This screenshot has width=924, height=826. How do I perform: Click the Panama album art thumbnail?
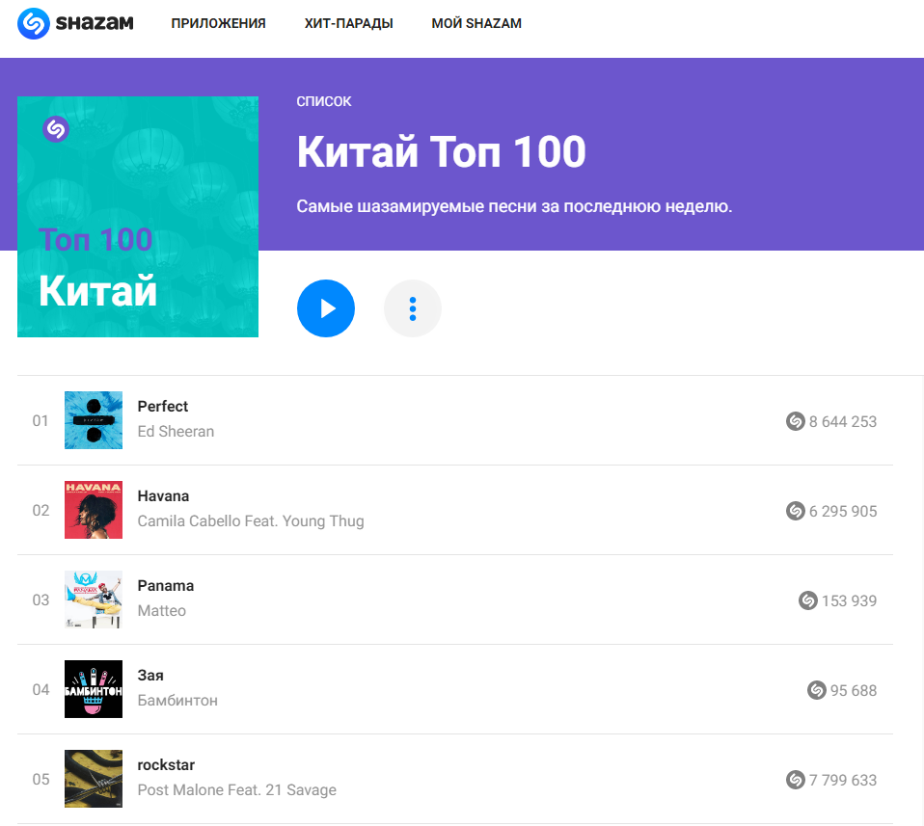pos(94,600)
